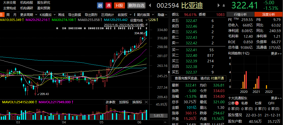Open 盈利预测 menu item

(x=44, y=8)
